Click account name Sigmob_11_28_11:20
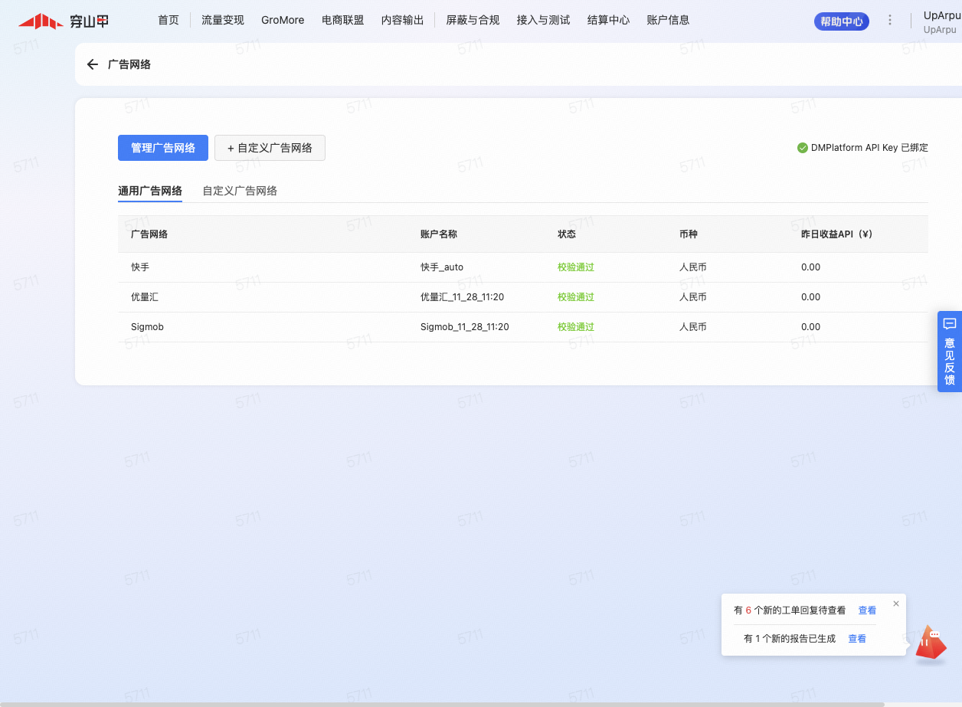This screenshot has height=707, width=962. [x=465, y=327]
